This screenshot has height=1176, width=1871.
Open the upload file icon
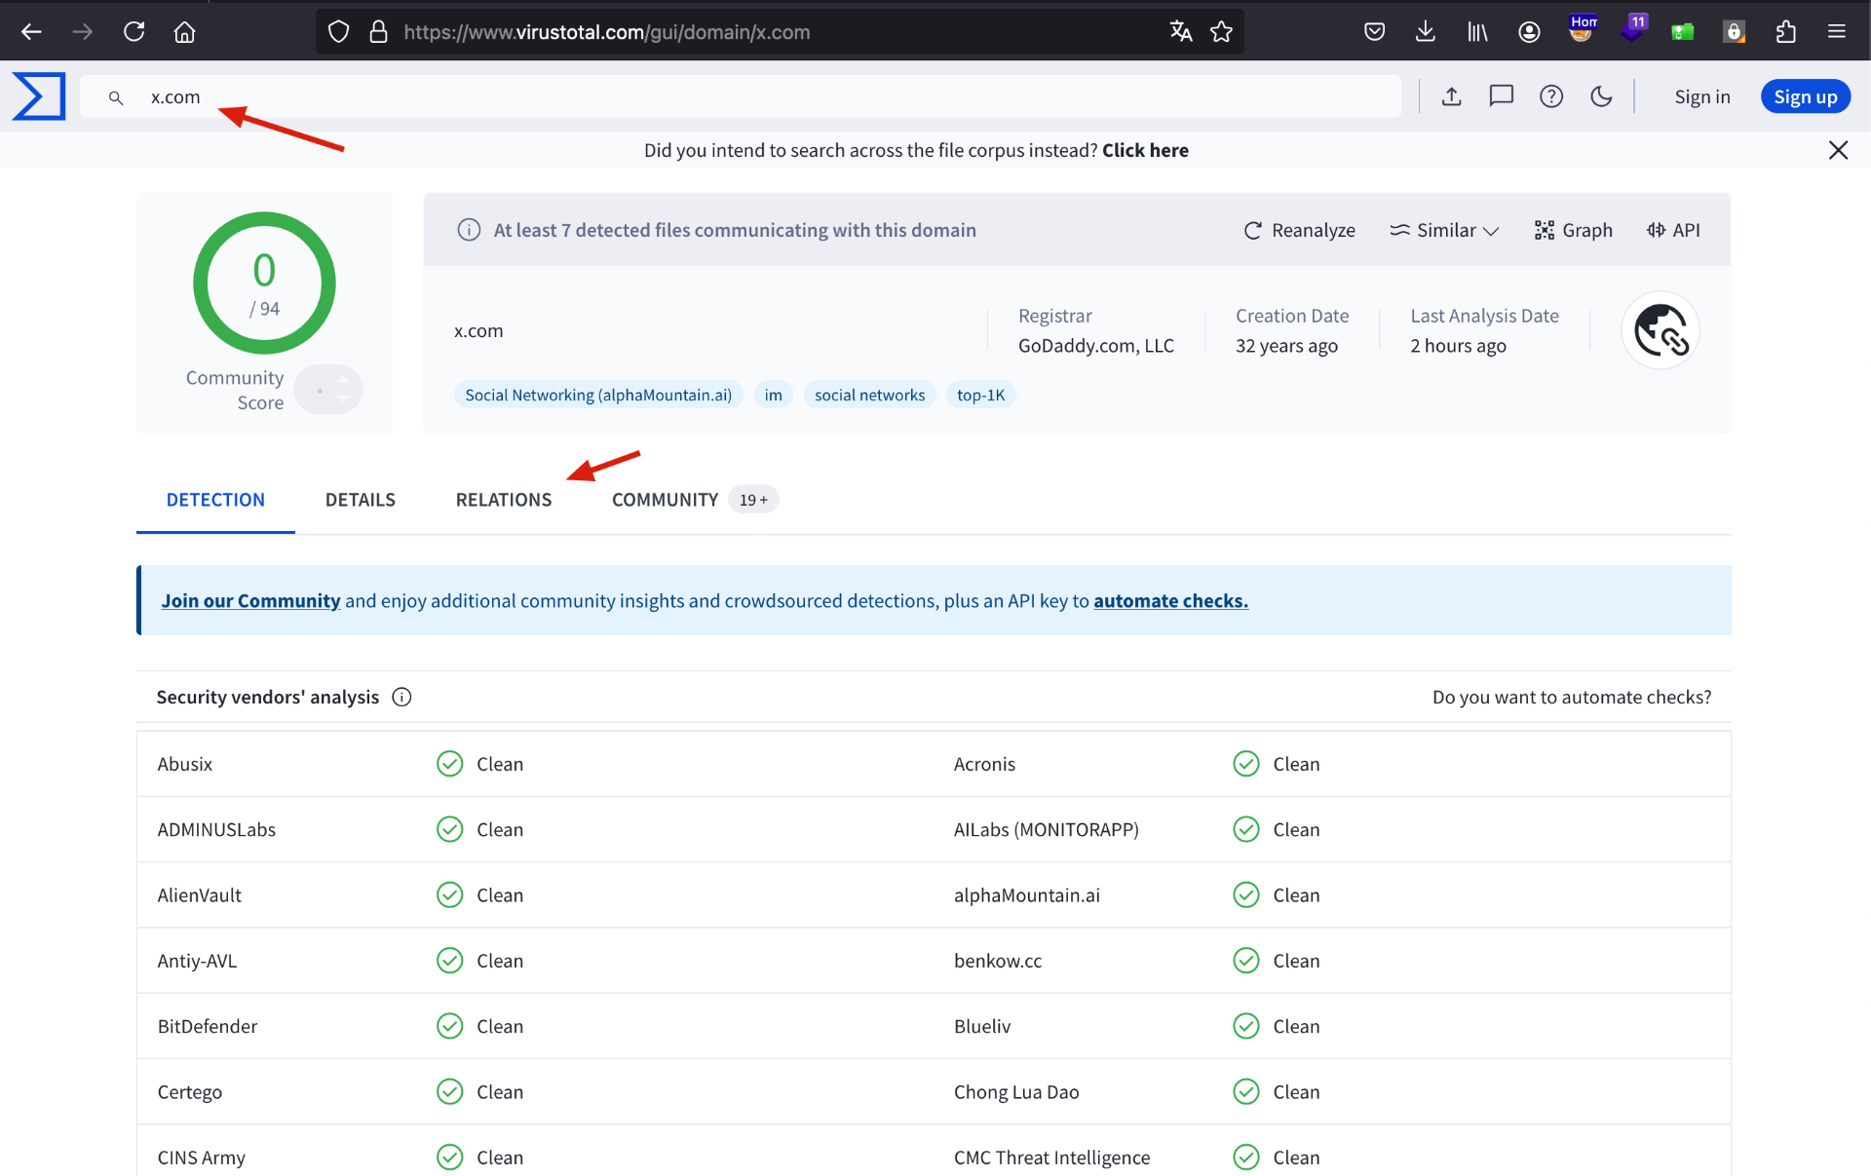(x=1451, y=96)
